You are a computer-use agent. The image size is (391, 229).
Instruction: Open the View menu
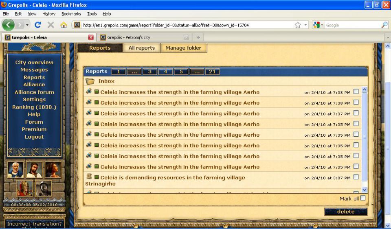tap(32, 14)
